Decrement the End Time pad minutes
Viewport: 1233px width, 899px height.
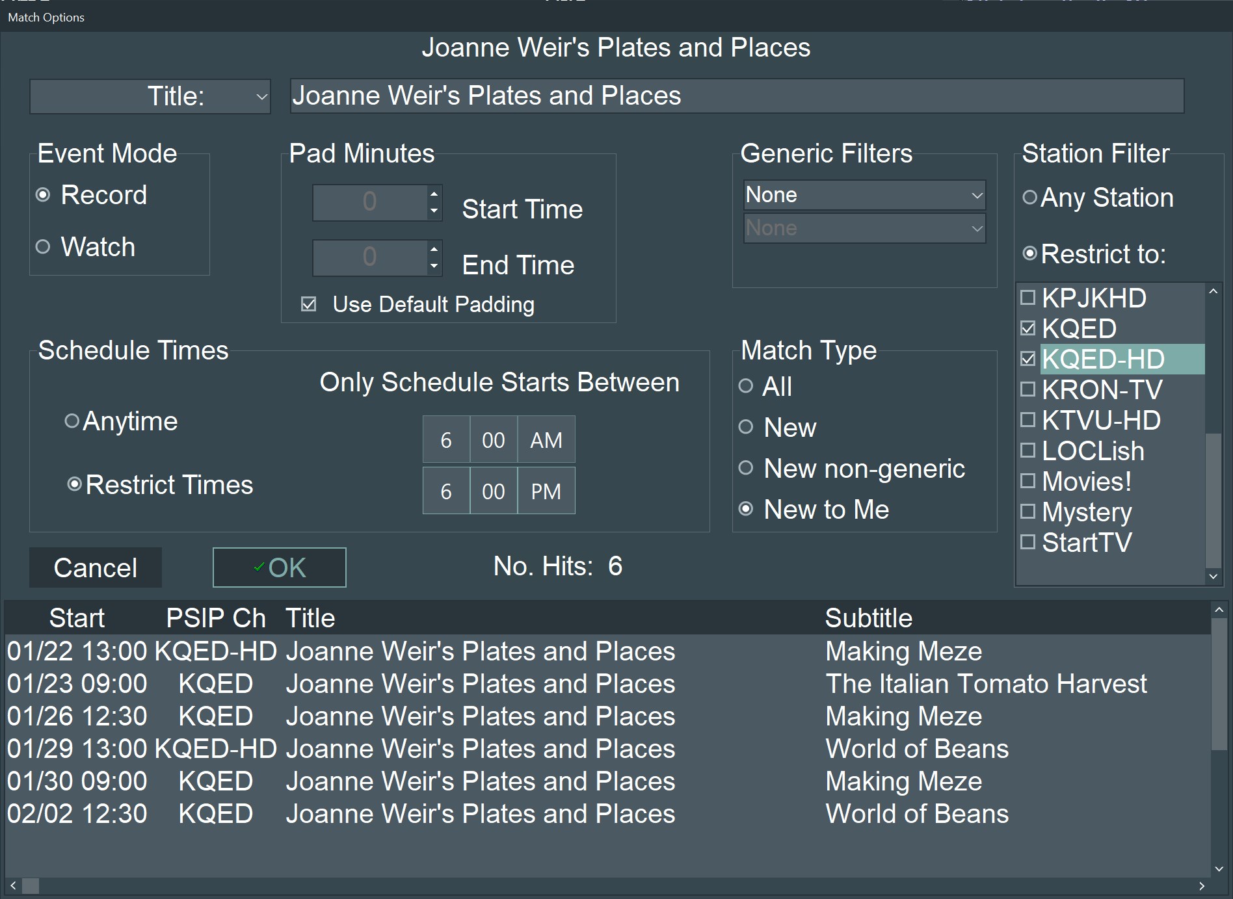pos(434,265)
